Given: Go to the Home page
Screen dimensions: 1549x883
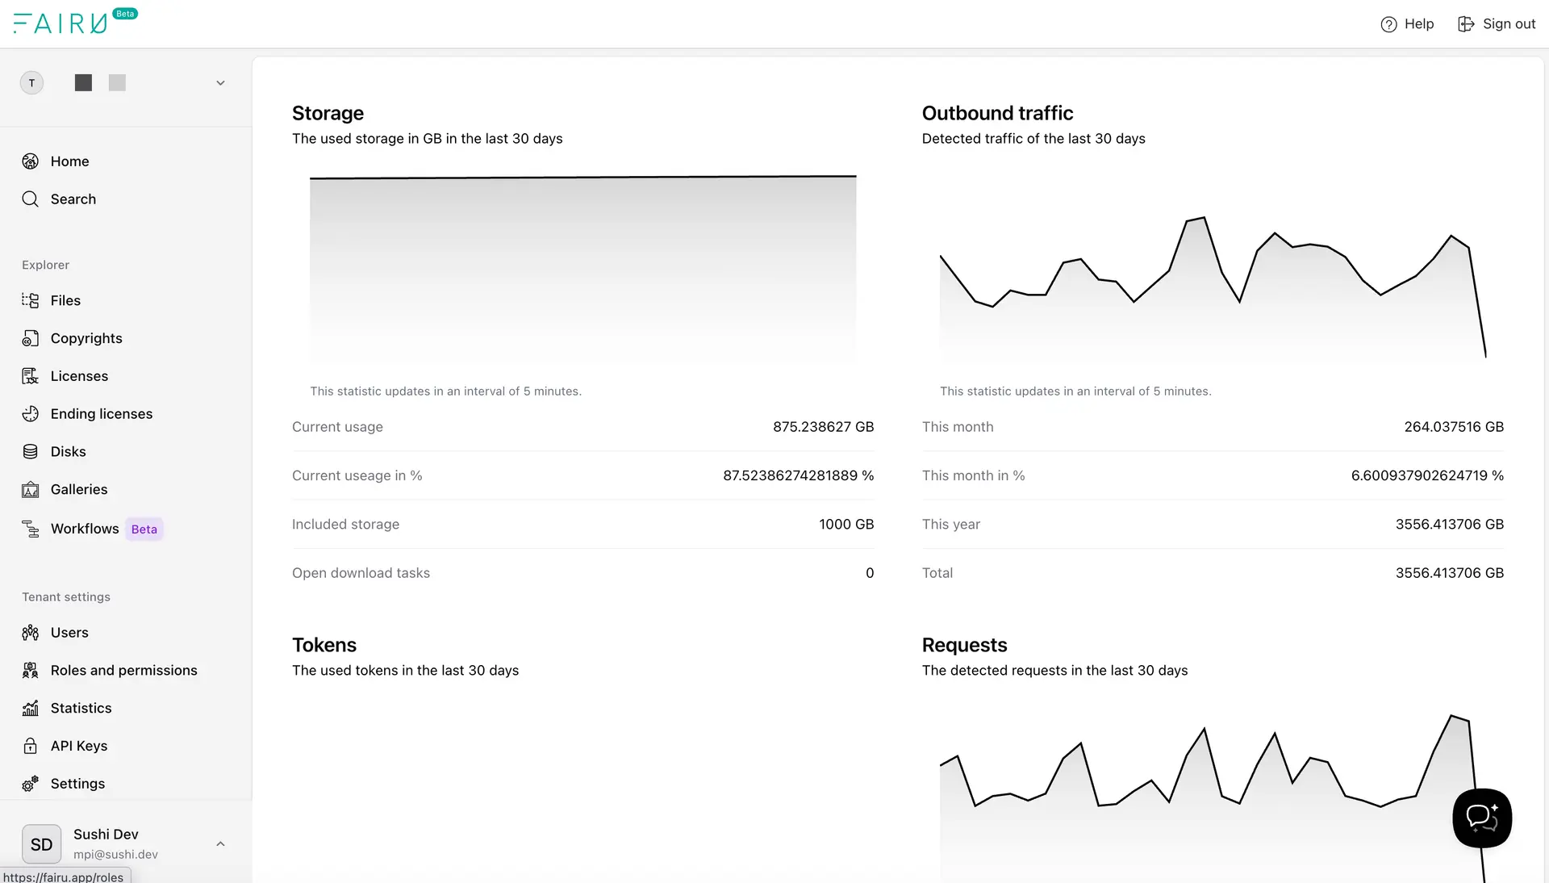Looking at the screenshot, I should (x=69, y=161).
